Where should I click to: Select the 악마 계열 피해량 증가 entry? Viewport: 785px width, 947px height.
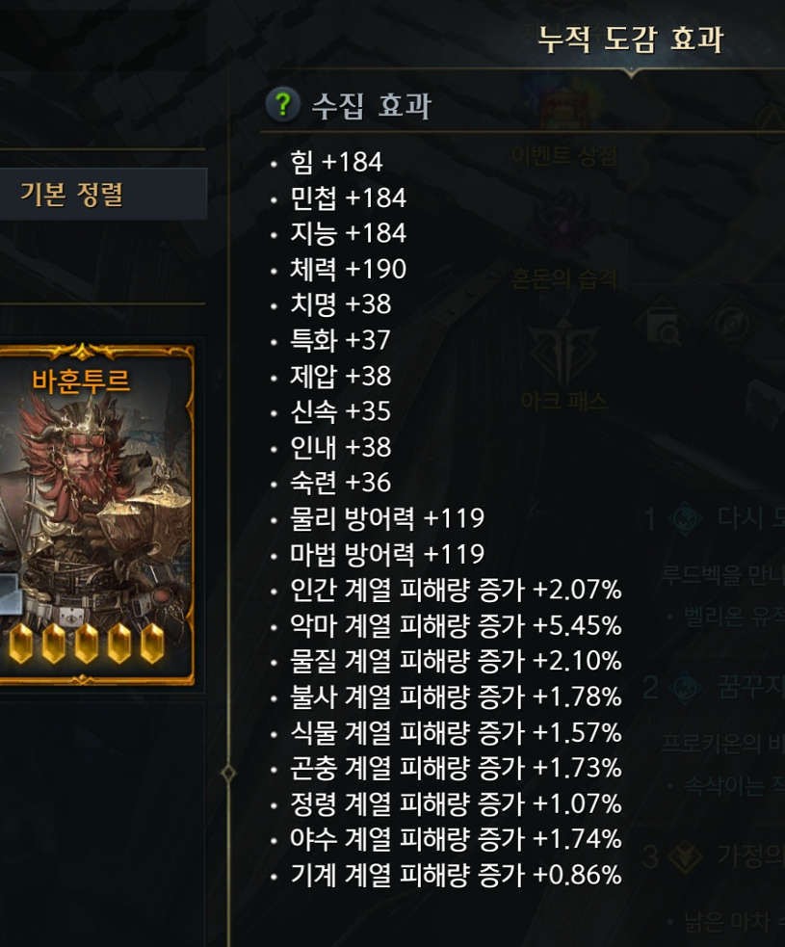point(456,625)
